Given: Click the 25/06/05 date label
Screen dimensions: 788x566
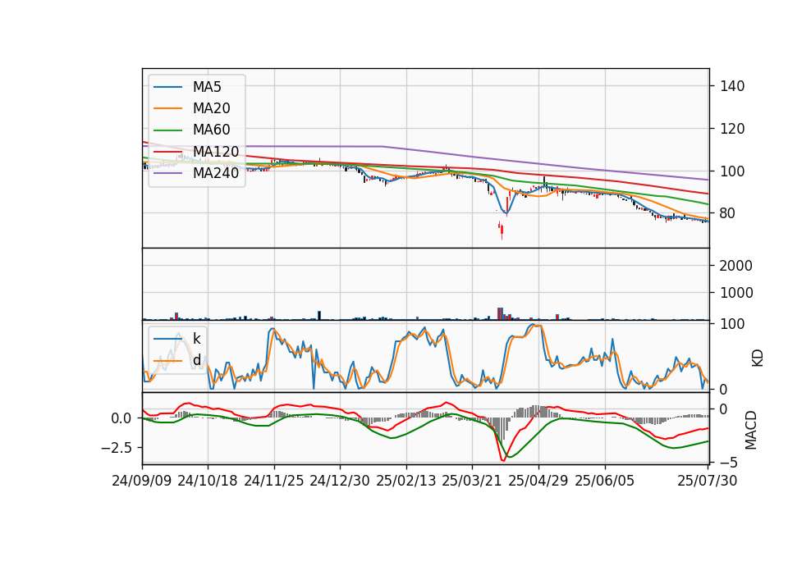Looking at the screenshot, I should pyautogui.click(x=605, y=481).
